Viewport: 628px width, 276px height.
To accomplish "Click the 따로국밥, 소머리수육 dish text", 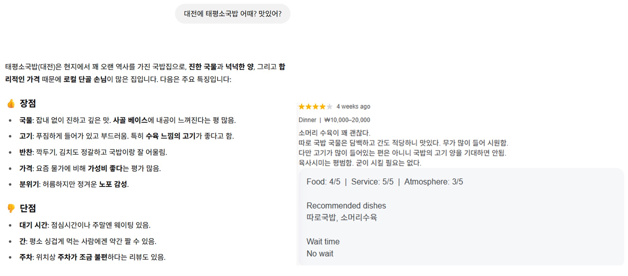I will (342, 218).
